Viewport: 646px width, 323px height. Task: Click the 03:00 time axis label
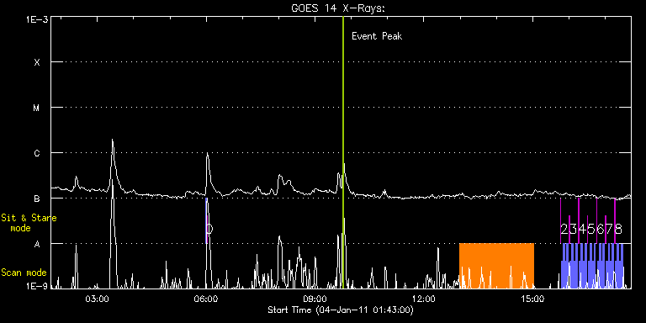[x=98, y=299]
